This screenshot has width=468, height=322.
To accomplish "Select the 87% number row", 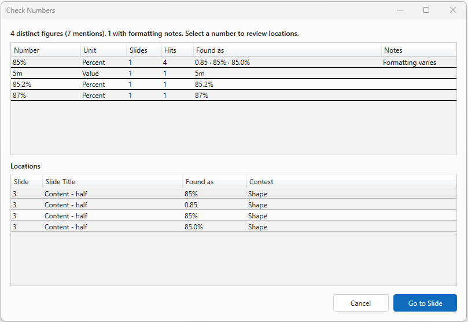I will click(234, 96).
